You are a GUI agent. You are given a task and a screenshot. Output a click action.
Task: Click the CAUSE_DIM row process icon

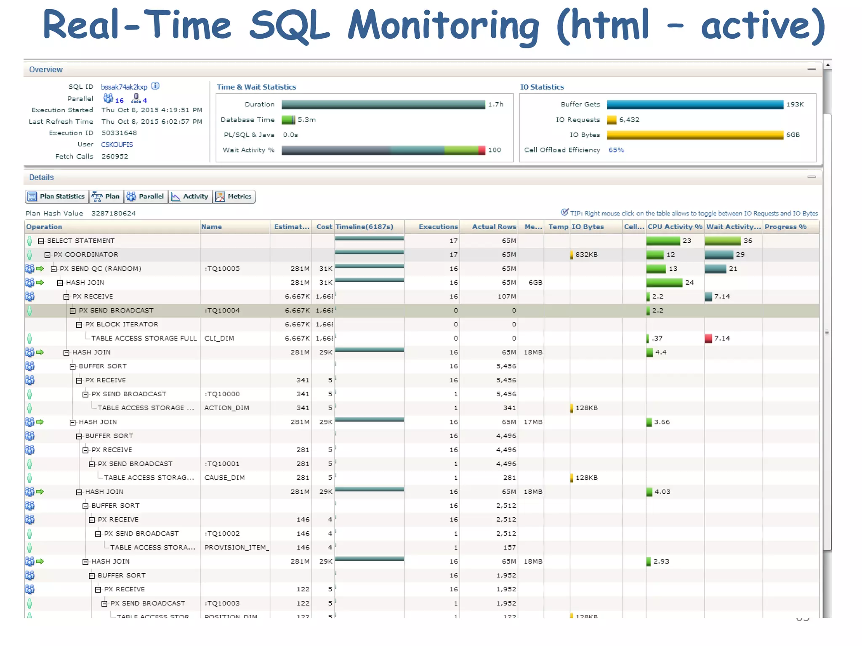(x=29, y=478)
